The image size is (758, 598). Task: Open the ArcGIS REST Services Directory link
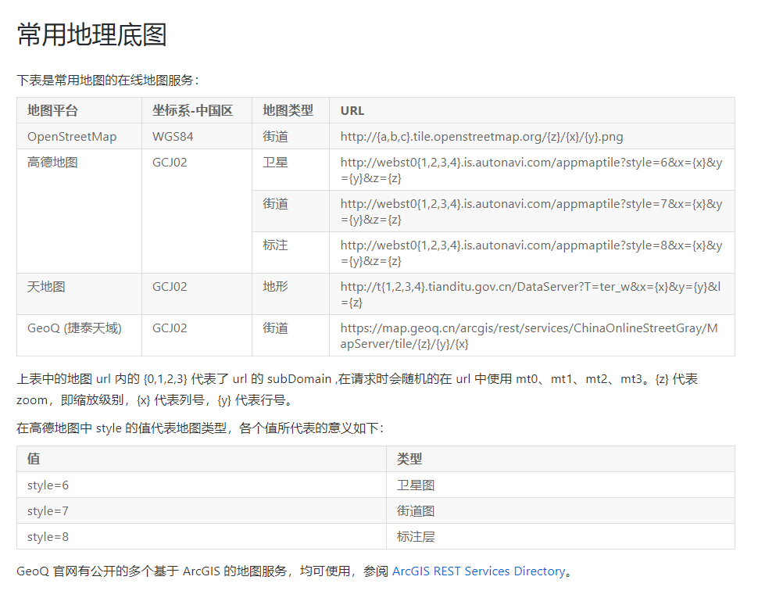click(x=478, y=571)
